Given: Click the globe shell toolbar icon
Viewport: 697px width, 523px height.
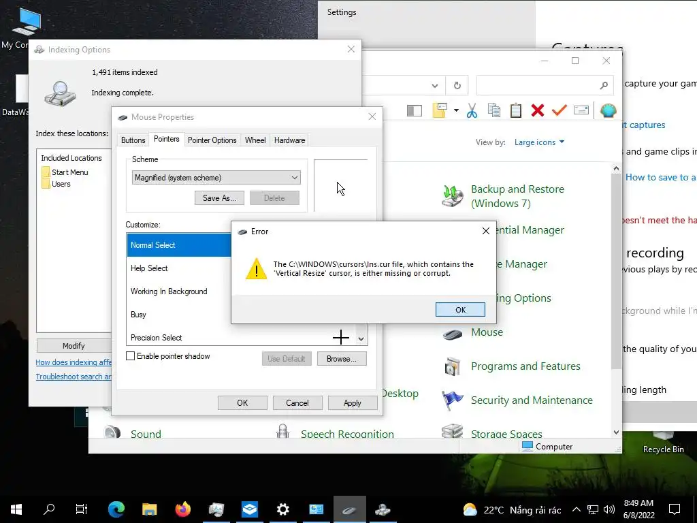Looking at the screenshot, I should 608,110.
